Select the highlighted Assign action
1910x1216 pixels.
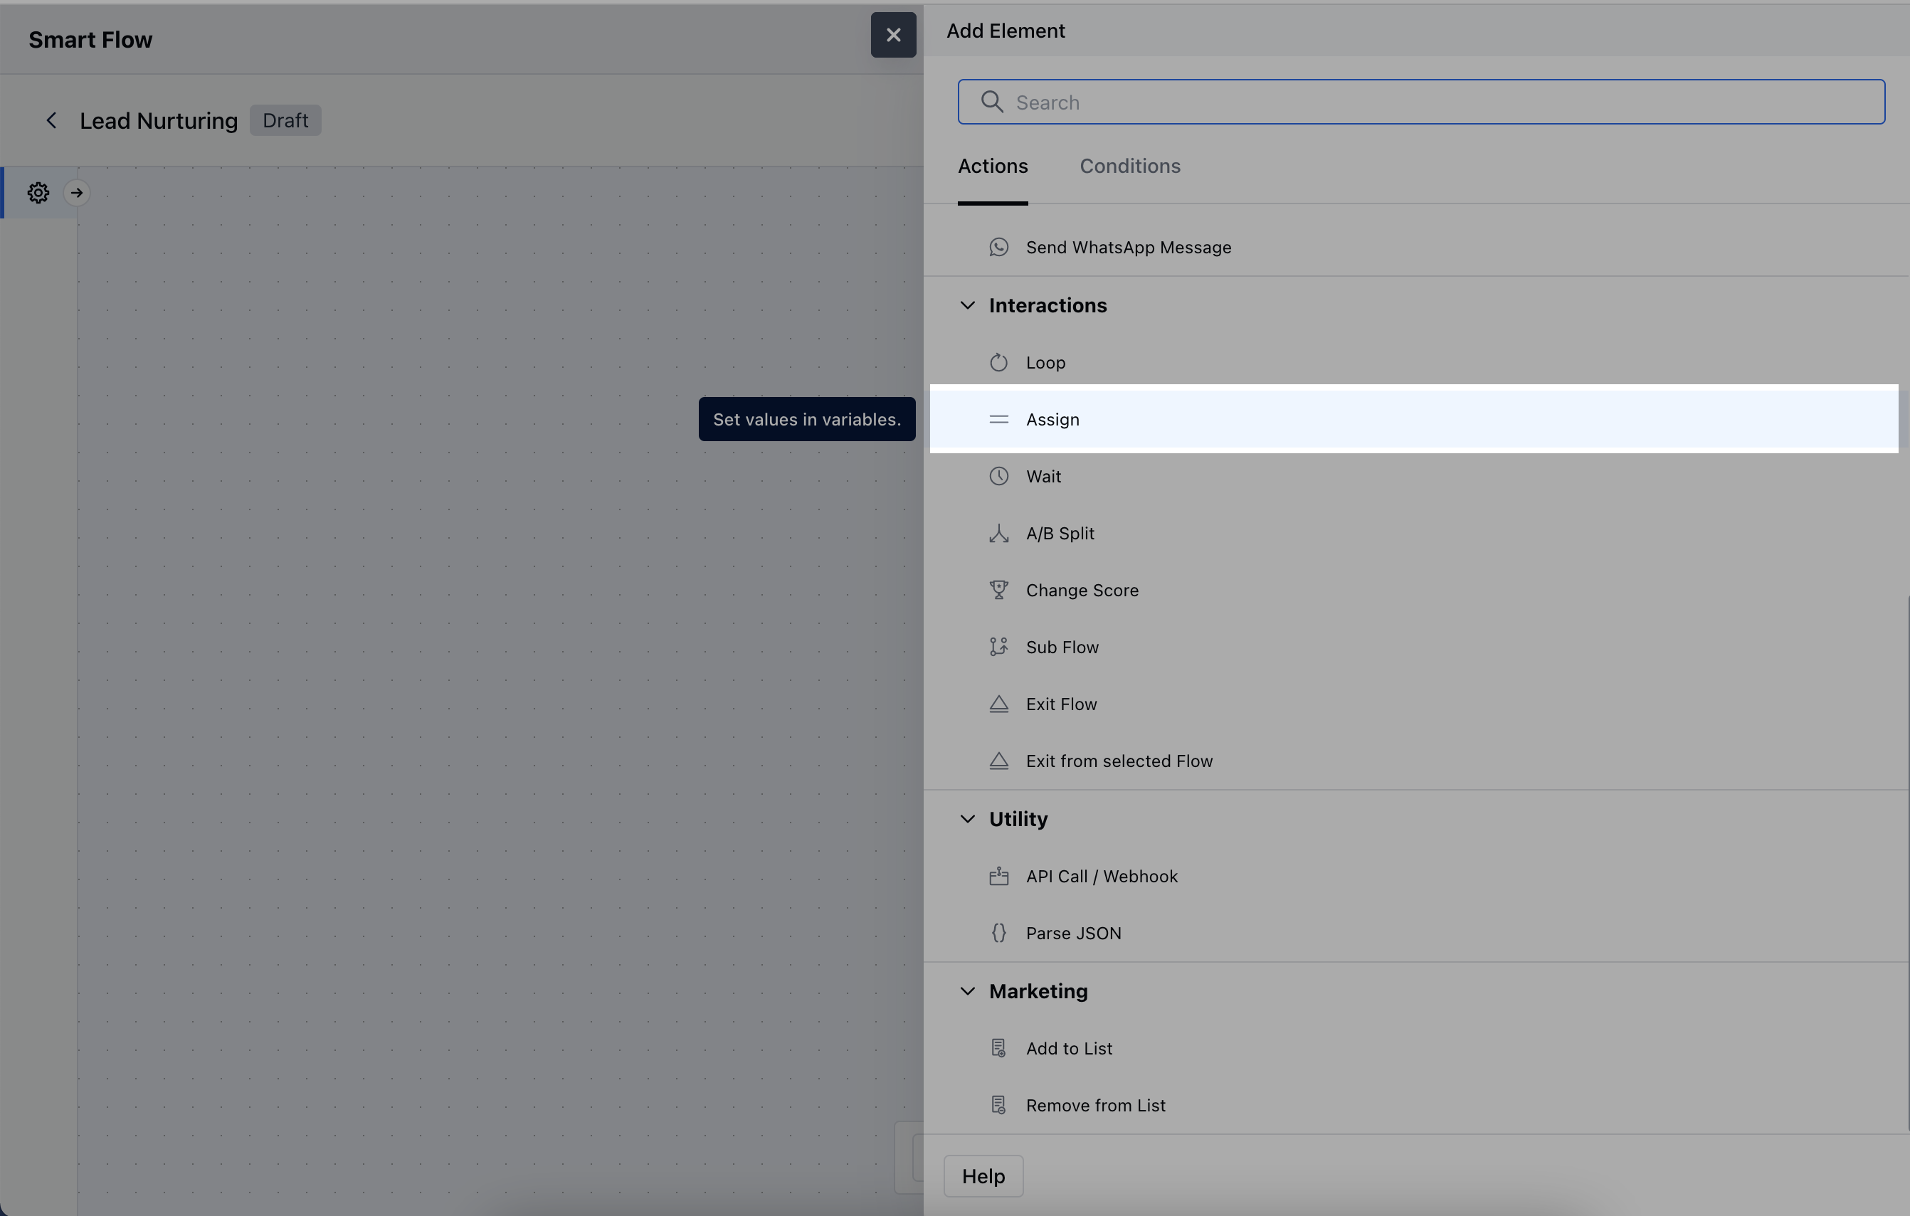tap(1052, 419)
